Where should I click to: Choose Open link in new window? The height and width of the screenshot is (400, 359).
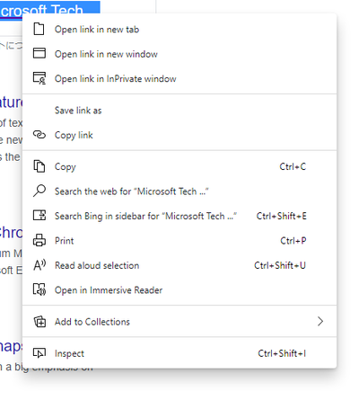click(x=179, y=54)
